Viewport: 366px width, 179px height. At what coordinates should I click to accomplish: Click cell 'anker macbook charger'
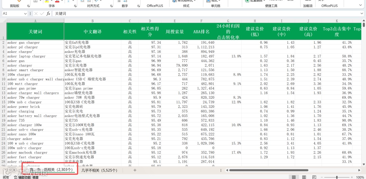point(35,153)
